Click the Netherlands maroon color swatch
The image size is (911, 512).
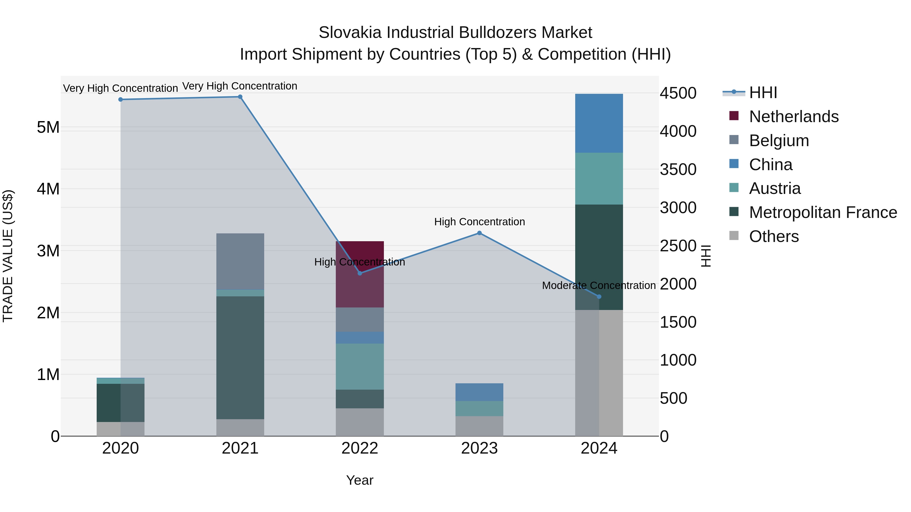[734, 116]
